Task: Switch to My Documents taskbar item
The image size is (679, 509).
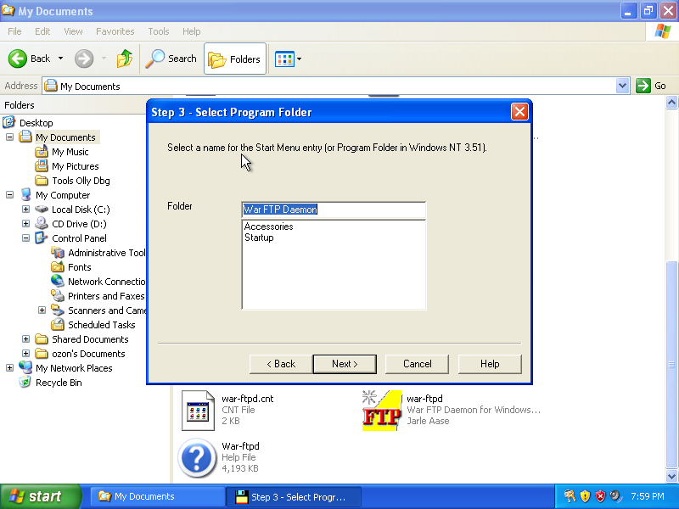Action: [x=157, y=496]
